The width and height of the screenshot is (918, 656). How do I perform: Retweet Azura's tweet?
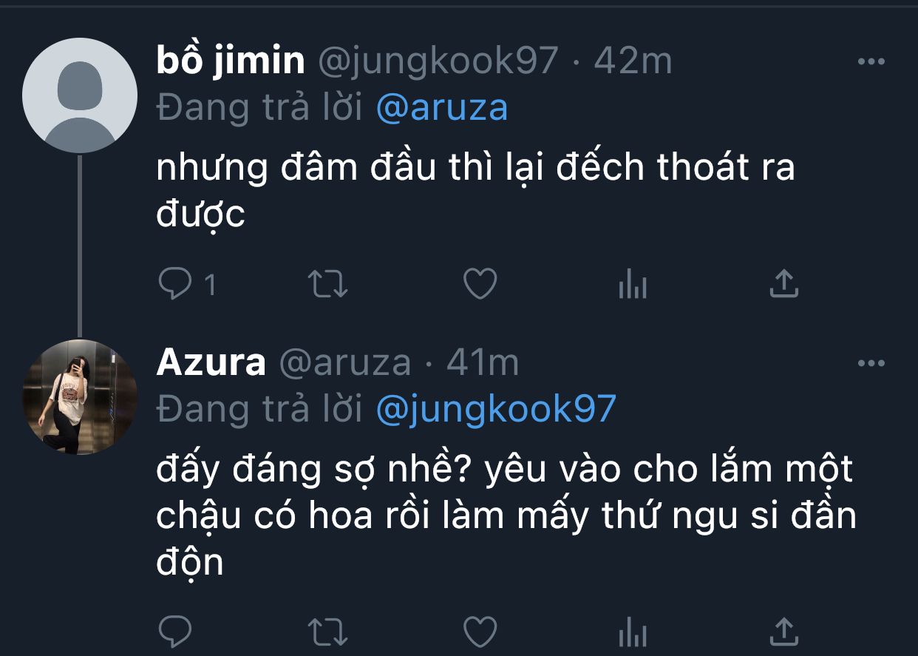point(327,632)
